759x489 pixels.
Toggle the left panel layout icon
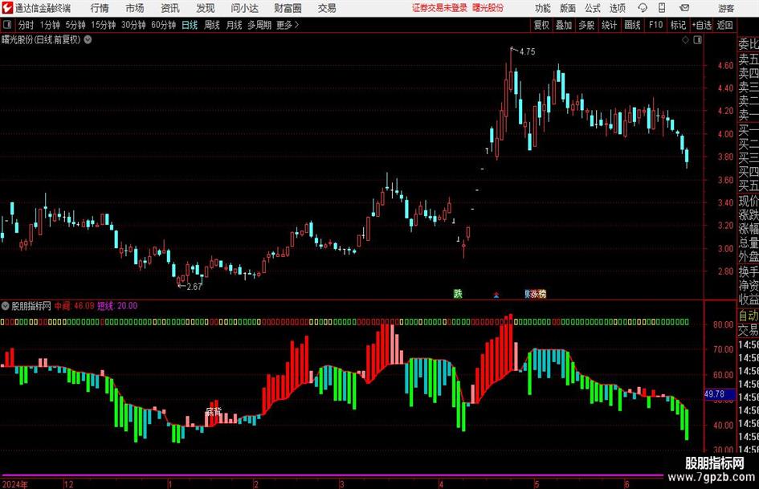point(7,25)
